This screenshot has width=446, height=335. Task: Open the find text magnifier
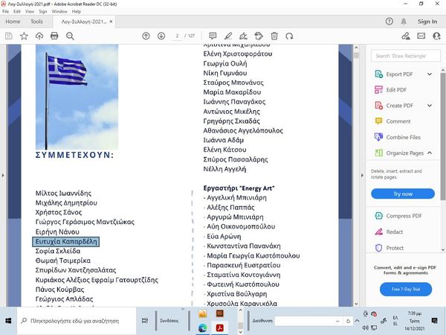click(x=70, y=36)
